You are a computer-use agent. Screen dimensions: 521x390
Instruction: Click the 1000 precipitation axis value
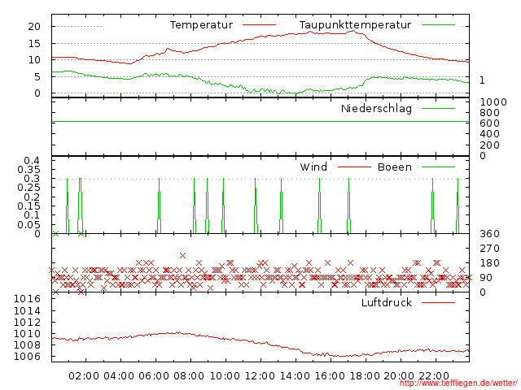coord(493,102)
